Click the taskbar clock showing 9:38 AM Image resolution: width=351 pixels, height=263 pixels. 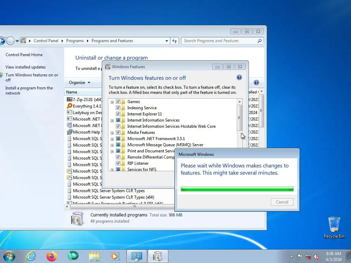pos(334,256)
